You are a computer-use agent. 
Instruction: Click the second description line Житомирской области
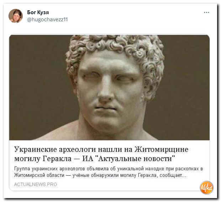(x=39, y=175)
